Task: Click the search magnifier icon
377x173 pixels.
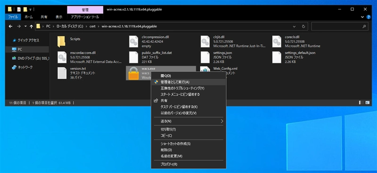Action: (x=364, y=26)
